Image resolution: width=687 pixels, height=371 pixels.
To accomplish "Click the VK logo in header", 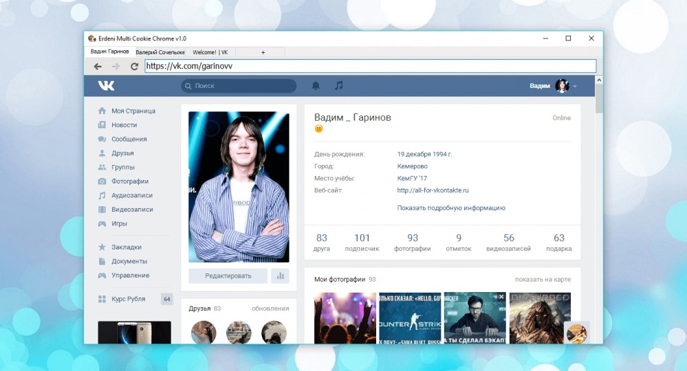I will pos(106,86).
